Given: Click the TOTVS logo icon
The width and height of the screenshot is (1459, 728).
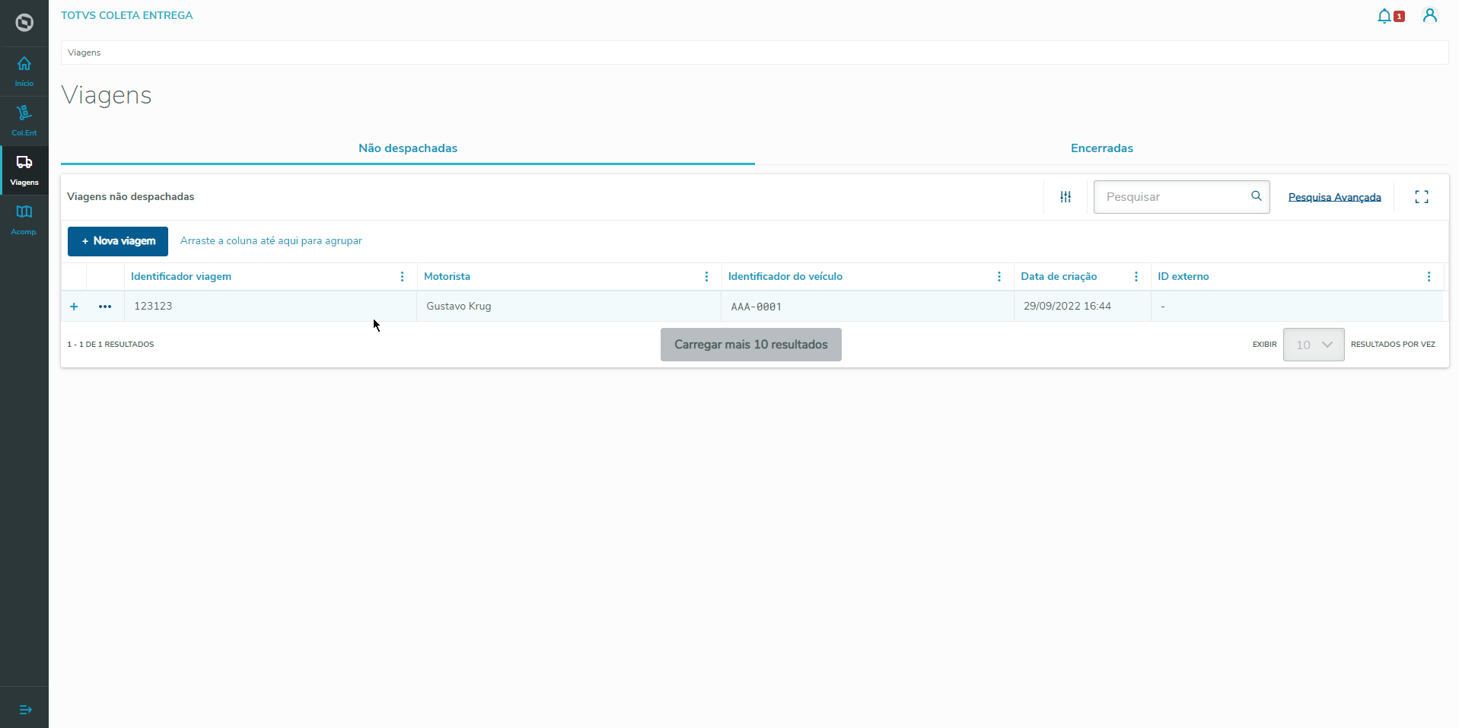Looking at the screenshot, I should click(x=24, y=23).
